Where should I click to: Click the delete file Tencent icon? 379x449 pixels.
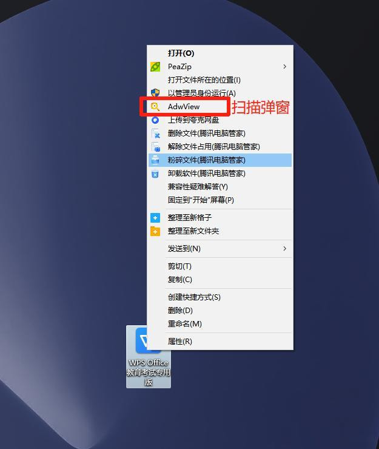click(x=155, y=133)
